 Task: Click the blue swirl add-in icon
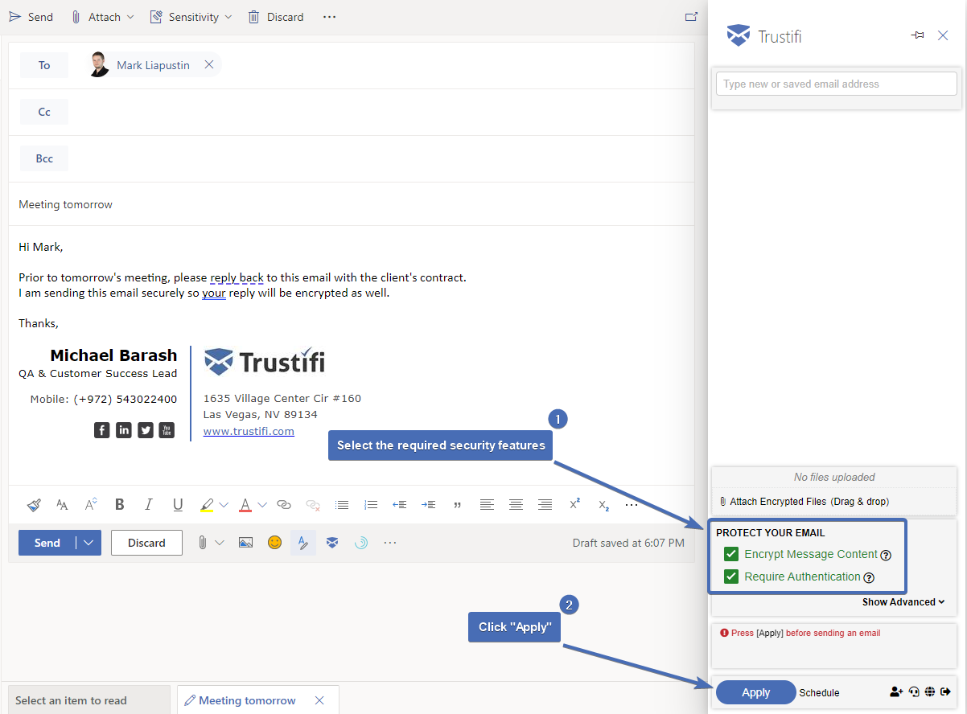pyautogui.click(x=361, y=543)
